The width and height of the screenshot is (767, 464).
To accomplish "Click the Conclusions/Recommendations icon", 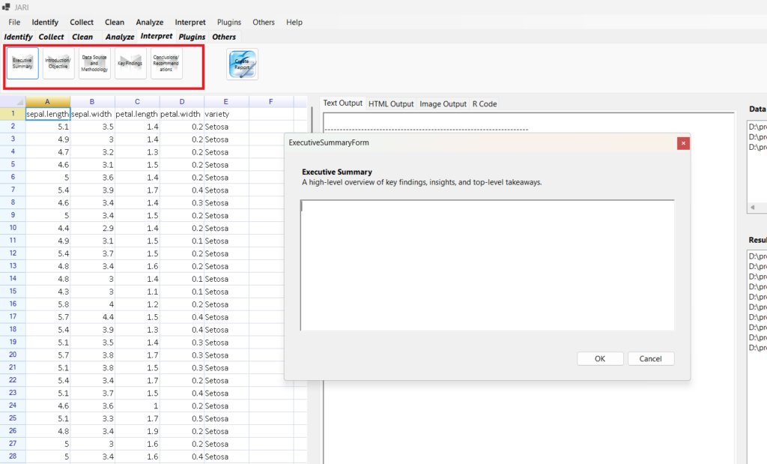I will click(166, 64).
